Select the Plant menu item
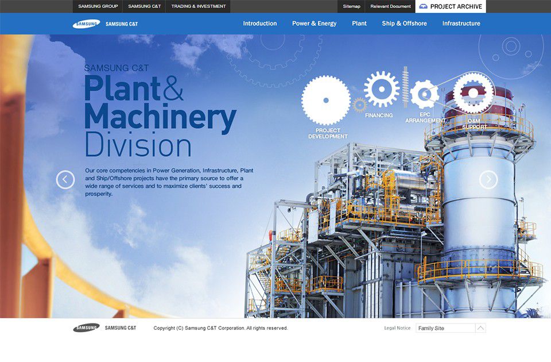The image size is (551, 362). 359,24
